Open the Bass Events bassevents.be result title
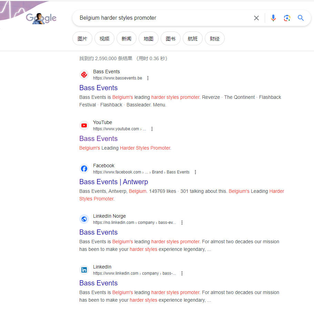The width and height of the screenshot is (314, 311). click(98, 88)
